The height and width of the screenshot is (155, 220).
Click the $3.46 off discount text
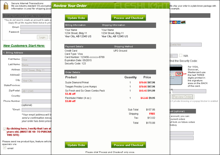click(x=70, y=94)
